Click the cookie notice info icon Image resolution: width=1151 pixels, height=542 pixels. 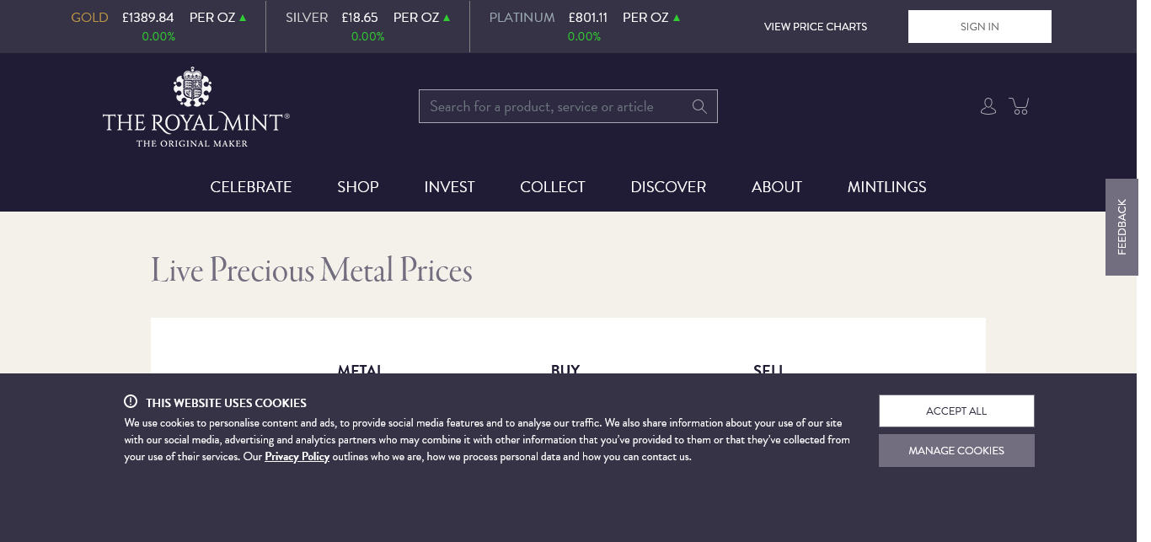131,402
